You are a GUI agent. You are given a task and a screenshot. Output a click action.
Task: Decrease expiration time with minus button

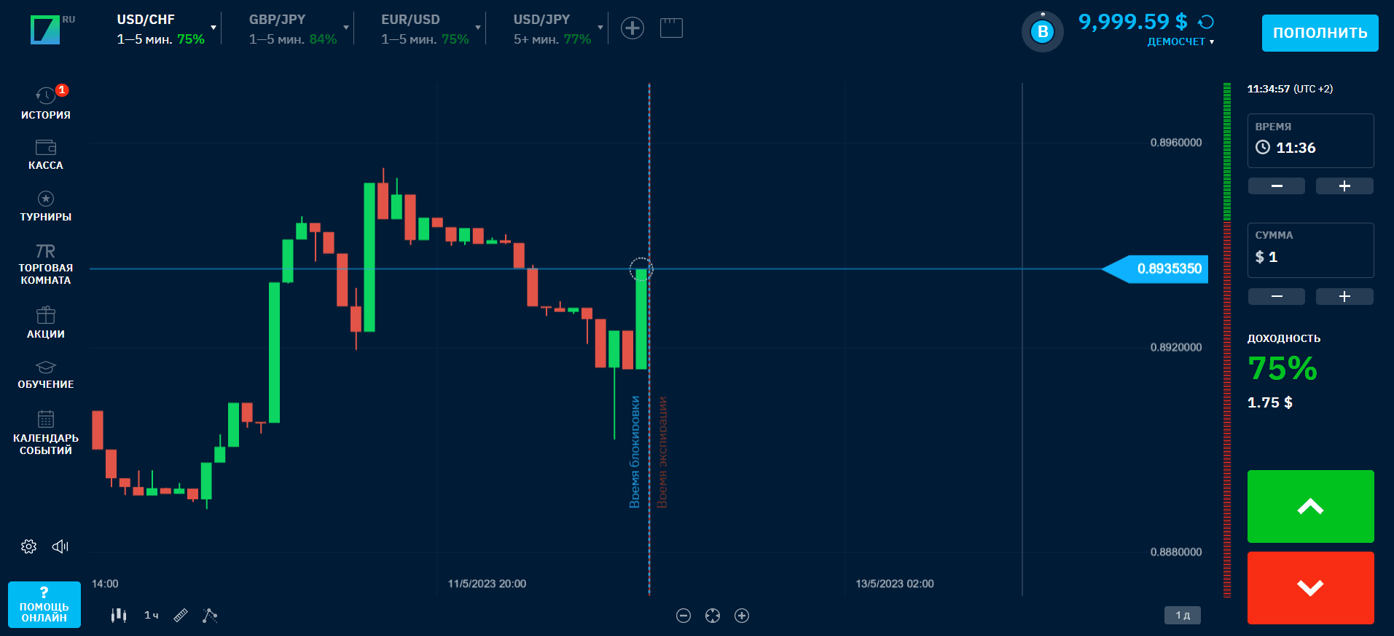click(x=1277, y=186)
